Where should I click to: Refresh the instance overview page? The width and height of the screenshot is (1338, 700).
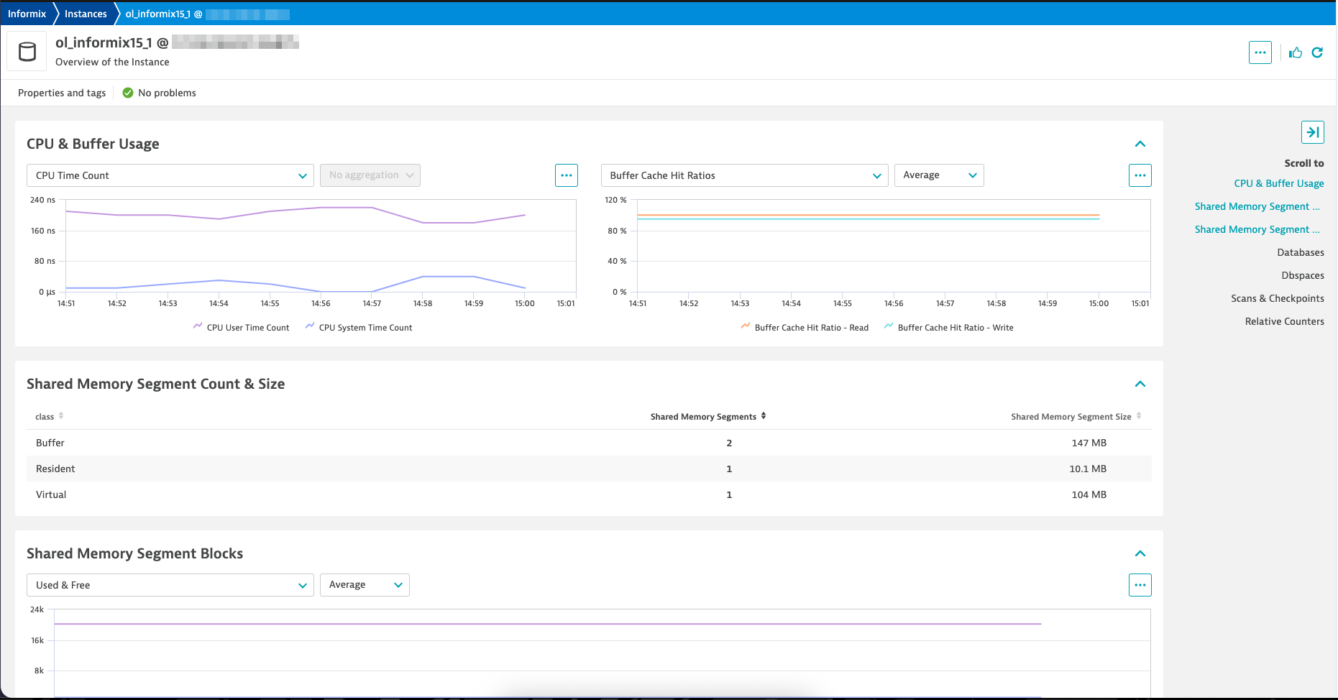click(x=1317, y=52)
